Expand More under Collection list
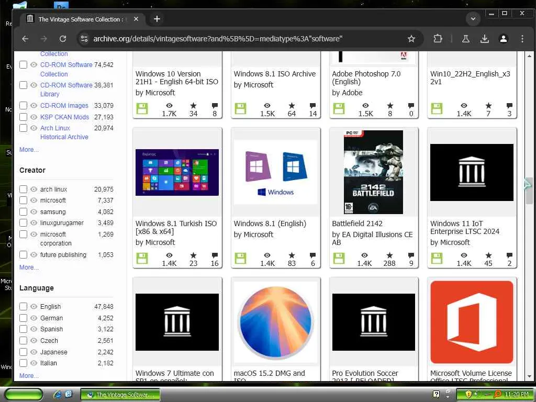 click(29, 149)
